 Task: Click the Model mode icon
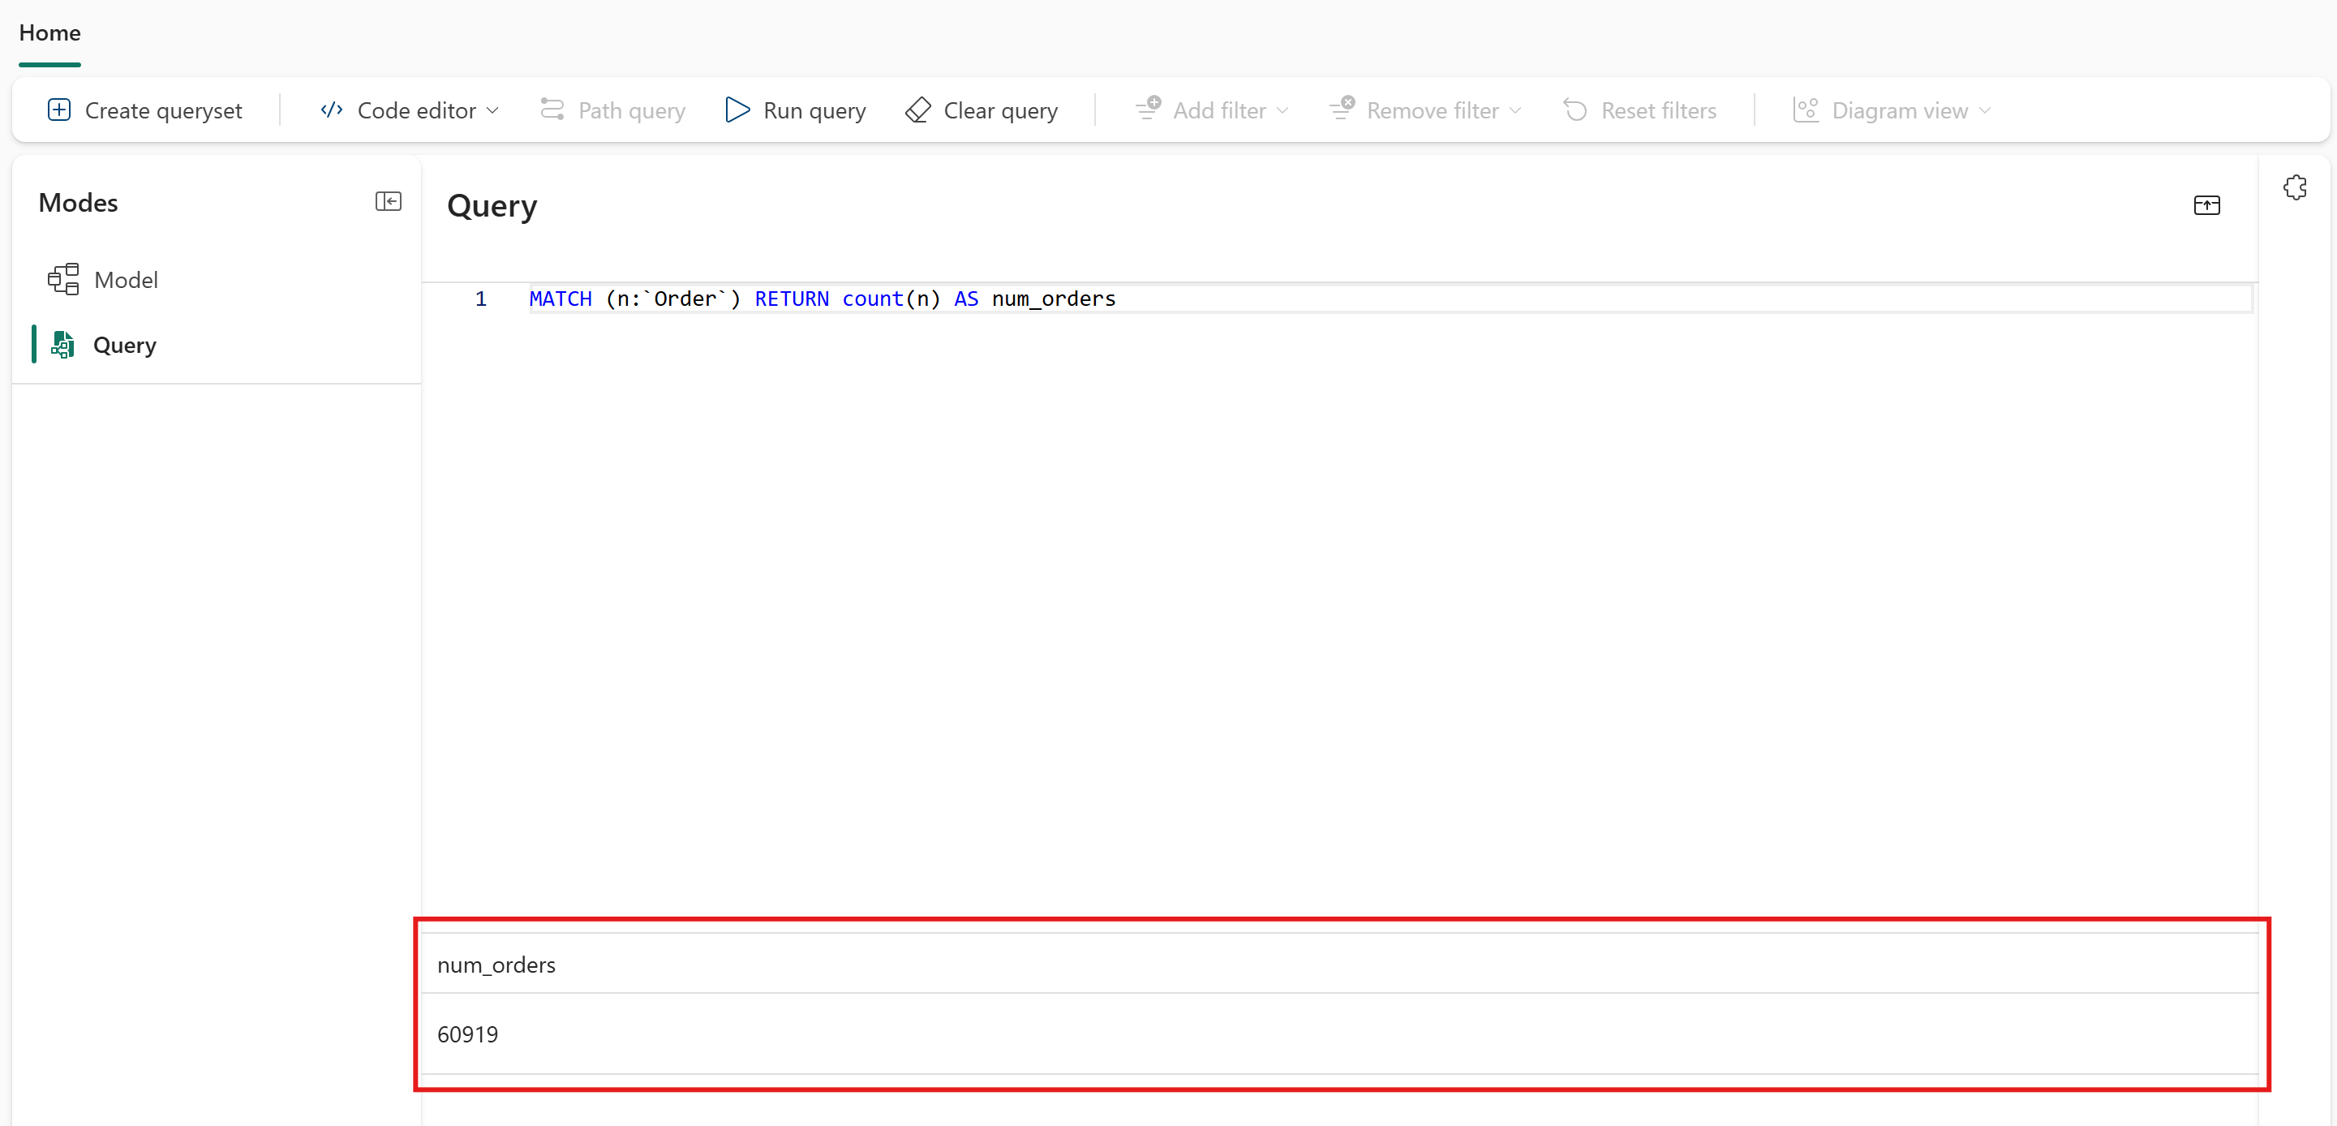coord(63,279)
